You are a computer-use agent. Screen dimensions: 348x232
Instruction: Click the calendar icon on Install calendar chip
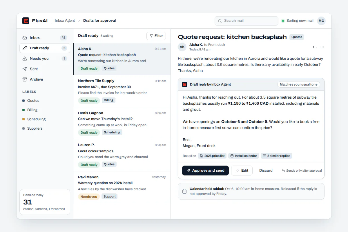232,156
